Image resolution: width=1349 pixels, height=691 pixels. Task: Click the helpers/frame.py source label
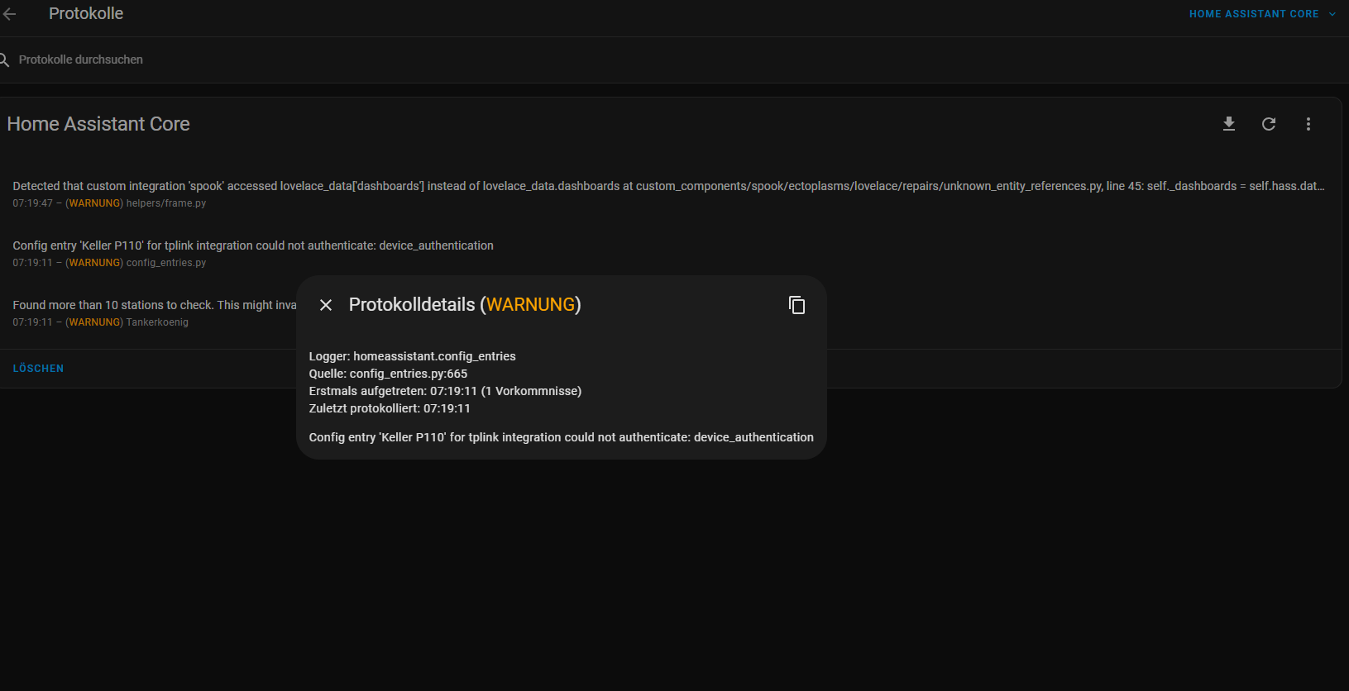click(x=166, y=203)
